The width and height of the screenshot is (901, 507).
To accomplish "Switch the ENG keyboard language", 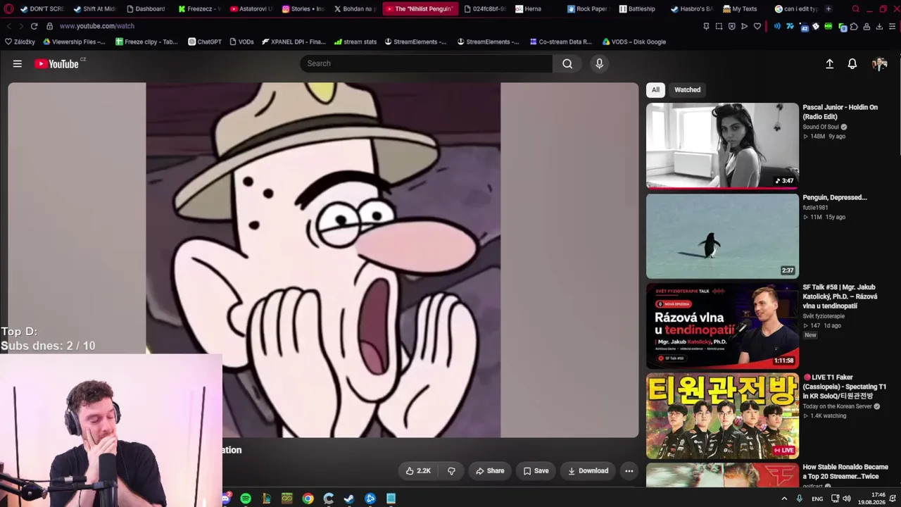I will pyautogui.click(x=817, y=499).
